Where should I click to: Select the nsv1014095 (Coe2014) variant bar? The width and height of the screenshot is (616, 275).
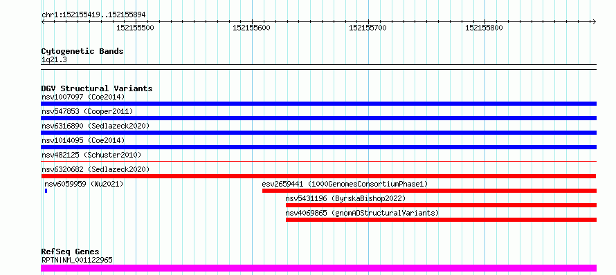coord(318,147)
